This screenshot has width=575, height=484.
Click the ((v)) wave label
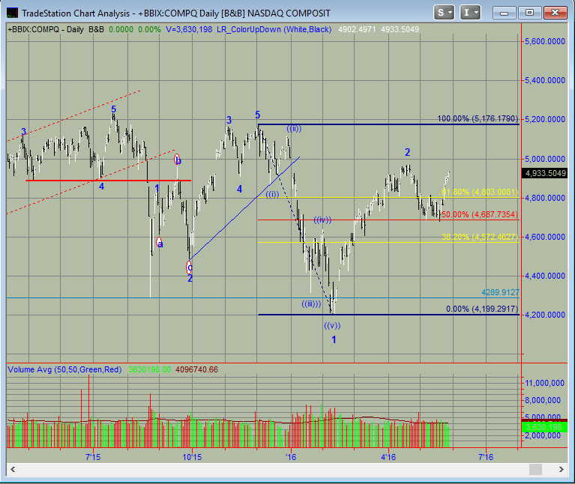click(x=332, y=325)
